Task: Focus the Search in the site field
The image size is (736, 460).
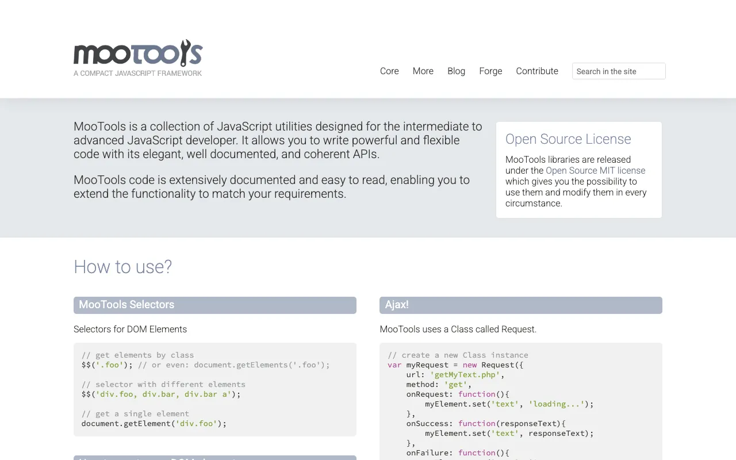Action: click(x=619, y=71)
